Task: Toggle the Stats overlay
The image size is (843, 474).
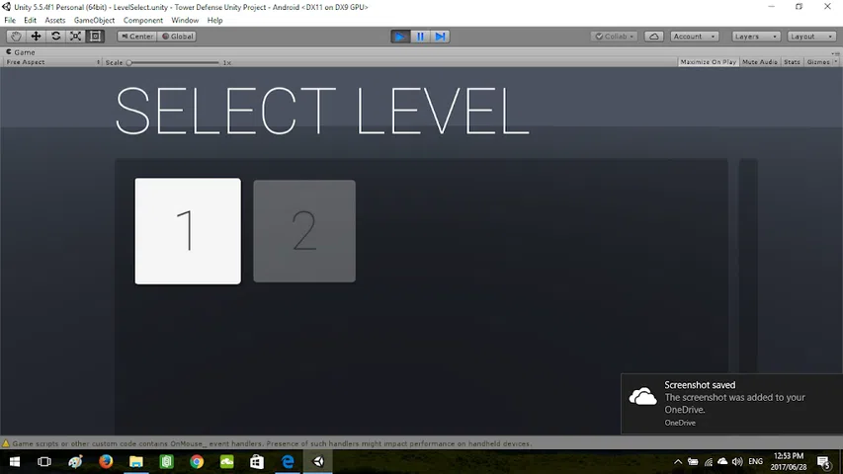Action: (x=792, y=62)
